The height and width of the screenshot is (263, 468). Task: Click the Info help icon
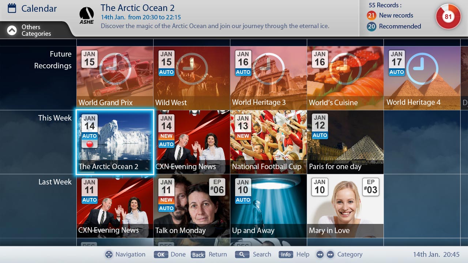tap(286, 255)
